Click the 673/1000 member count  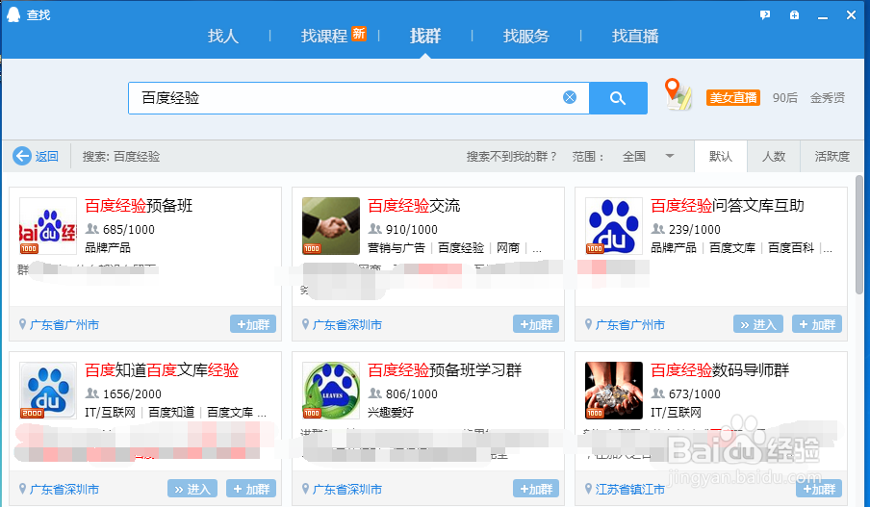click(695, 393)
